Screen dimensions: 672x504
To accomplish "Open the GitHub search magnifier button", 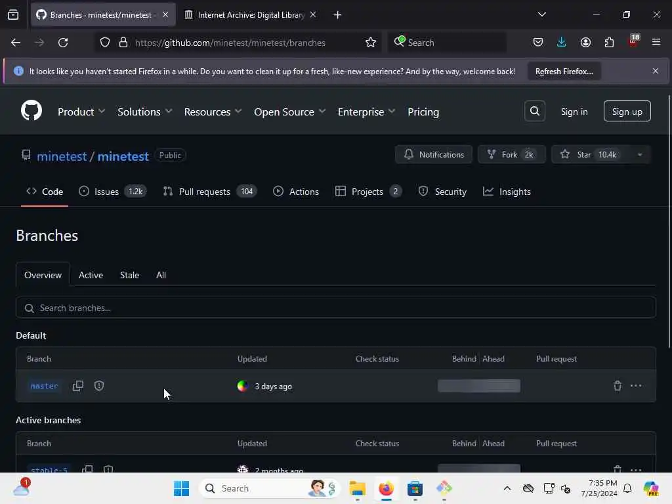I will [534, 111].
